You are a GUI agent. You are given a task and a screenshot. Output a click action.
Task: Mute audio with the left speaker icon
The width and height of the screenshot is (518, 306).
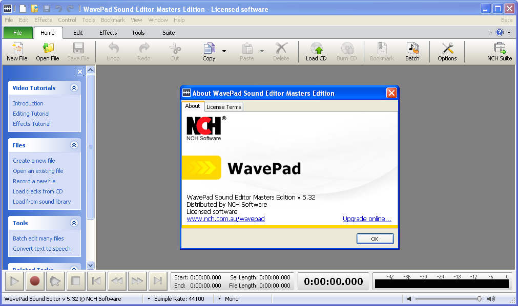click(x=409, y=299)
